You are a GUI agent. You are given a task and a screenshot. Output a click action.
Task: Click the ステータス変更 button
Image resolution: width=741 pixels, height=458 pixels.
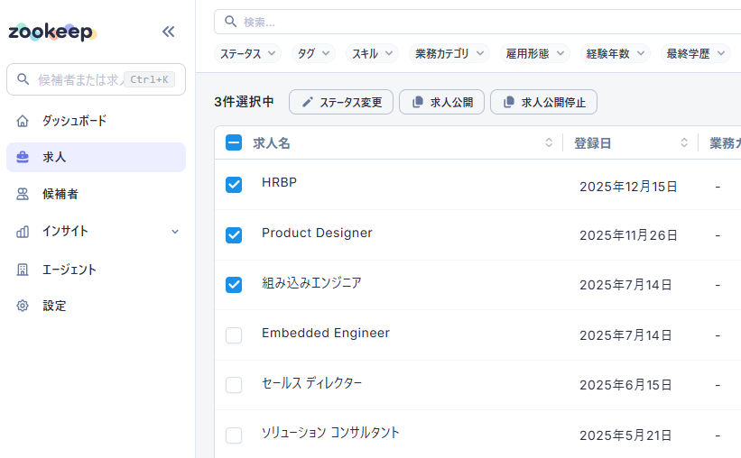coord(341,102)
